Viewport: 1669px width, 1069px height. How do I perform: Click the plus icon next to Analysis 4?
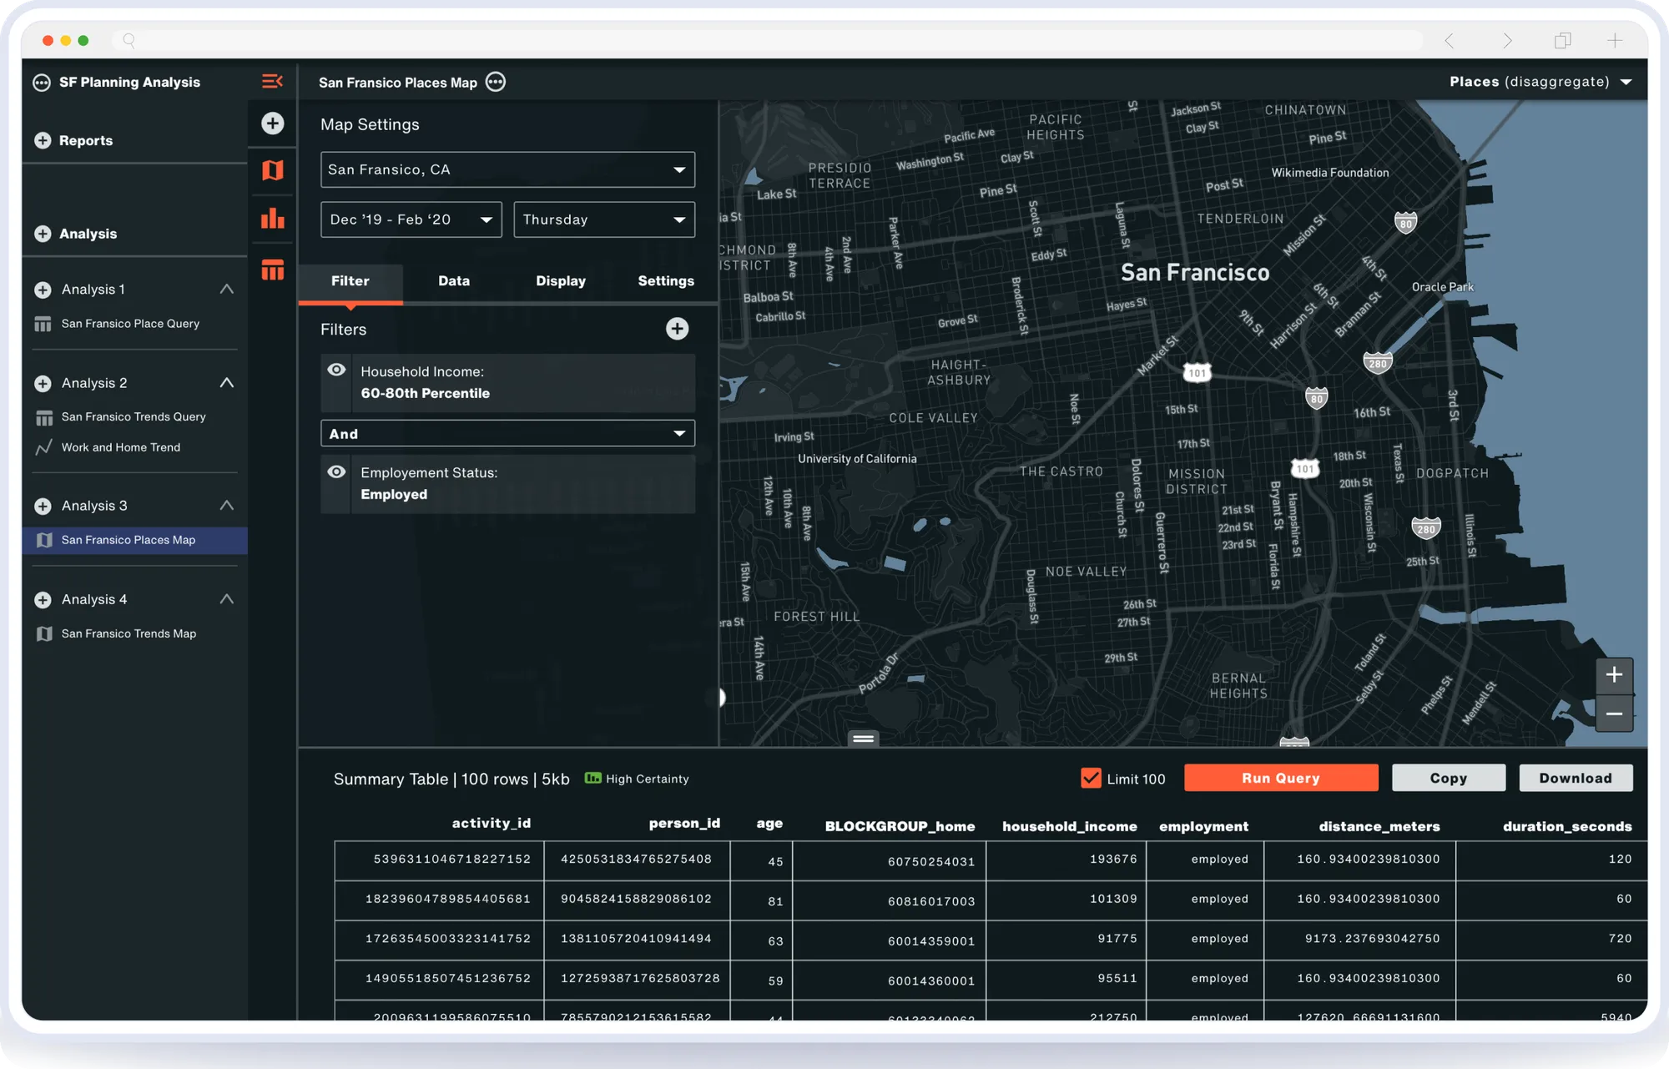[x=43, y=599]
